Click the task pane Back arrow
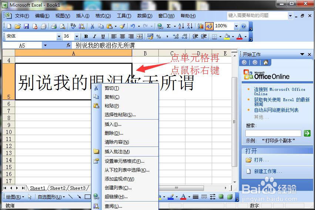 point(244,63)
